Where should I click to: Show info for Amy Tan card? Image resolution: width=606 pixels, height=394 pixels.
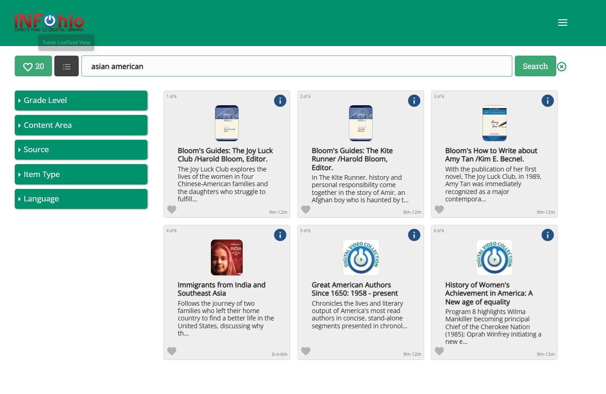(x=548, y=101)
